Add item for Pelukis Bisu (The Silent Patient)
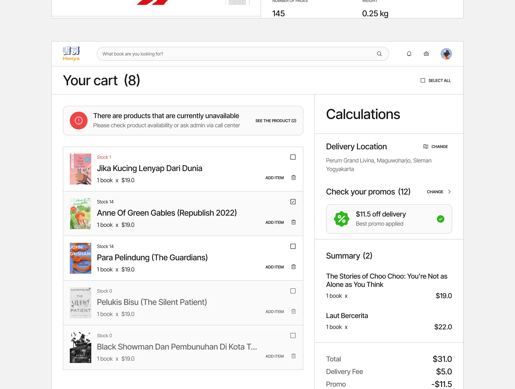 pyautogui.click(x=275, y=311)
